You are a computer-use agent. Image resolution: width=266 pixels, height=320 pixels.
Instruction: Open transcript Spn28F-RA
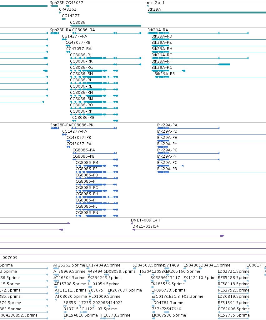61,30
